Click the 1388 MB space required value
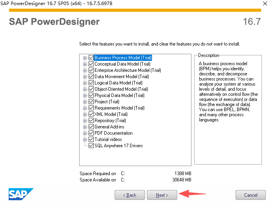The image size is (271, 203). 183,174
